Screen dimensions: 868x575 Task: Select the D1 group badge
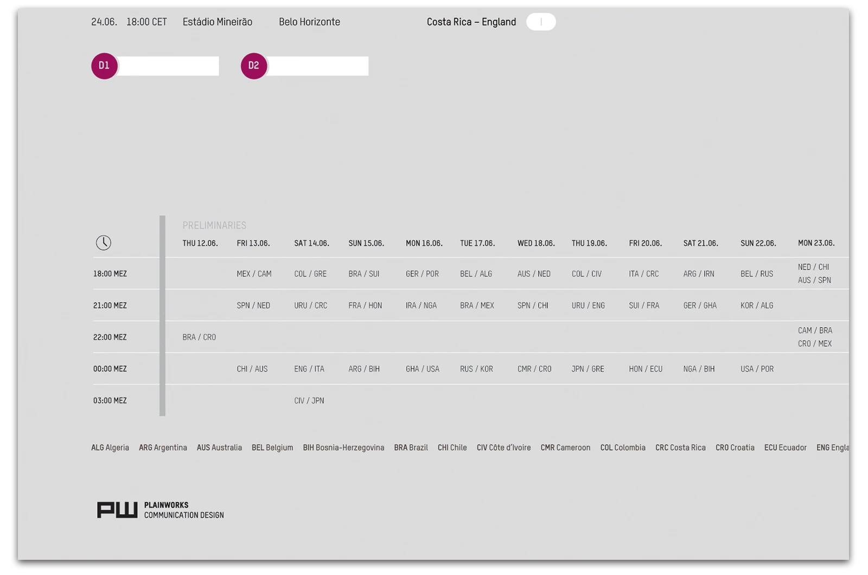point(105,65)
